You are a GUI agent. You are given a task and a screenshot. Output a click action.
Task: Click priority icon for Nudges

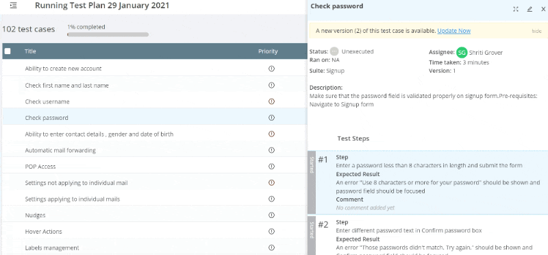click(271, 215)
